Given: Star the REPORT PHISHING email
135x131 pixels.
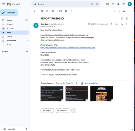Looking at the screenshot, I should pyautogui.click(x=112, y=24).
